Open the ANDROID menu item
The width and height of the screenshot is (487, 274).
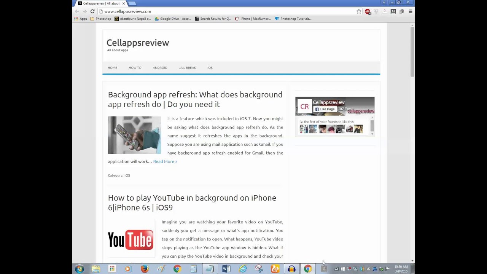[x=160, y=68]
